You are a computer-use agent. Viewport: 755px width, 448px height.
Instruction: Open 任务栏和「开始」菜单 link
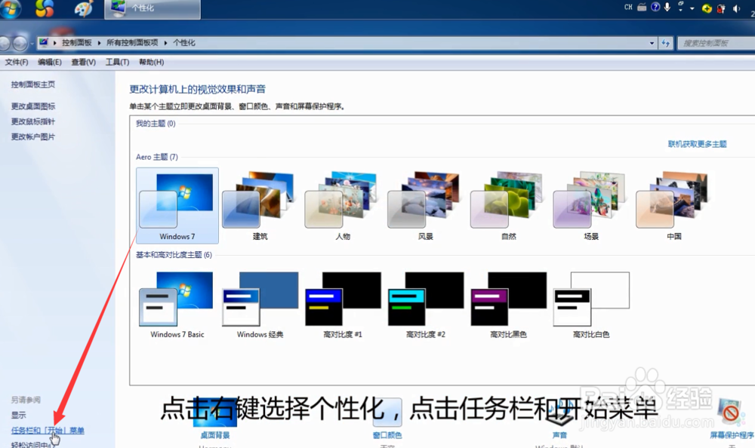pos(48,430)
